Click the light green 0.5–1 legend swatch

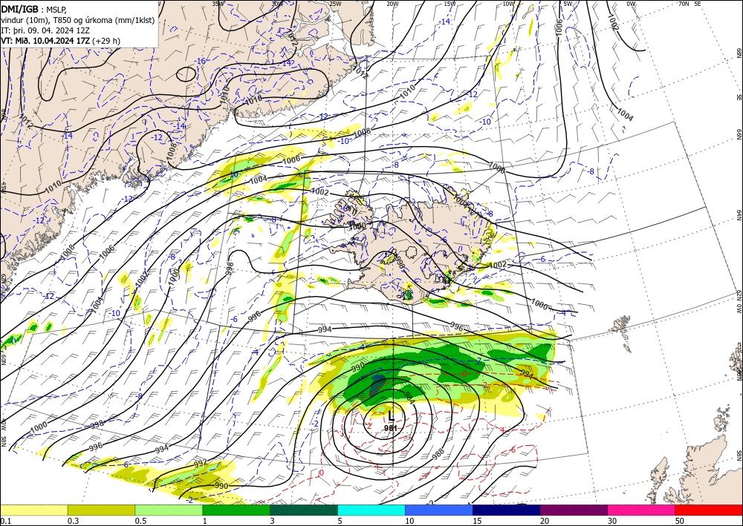click(x=169, y=510)
